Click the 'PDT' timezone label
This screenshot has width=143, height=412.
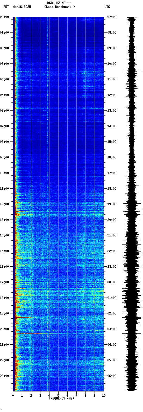click(x=6, y=7)
